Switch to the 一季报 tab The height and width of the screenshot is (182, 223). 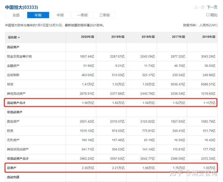[x=82, y=15]
